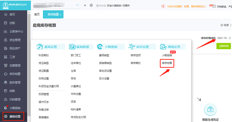This screenshot has width=232, height=122.
Task: Open 权限管理 menu item
Action: pos(44,94)
